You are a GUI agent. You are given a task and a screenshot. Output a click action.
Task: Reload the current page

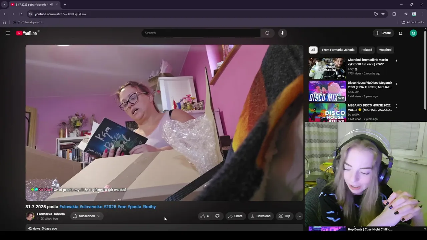tap(21, 14)
